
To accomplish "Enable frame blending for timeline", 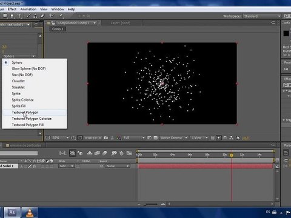I will pyautogui.click(x=97, y=153).
